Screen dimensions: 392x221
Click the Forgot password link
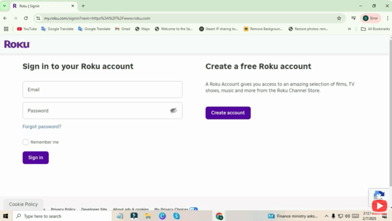pyautogui.click(x=42, y=126)
